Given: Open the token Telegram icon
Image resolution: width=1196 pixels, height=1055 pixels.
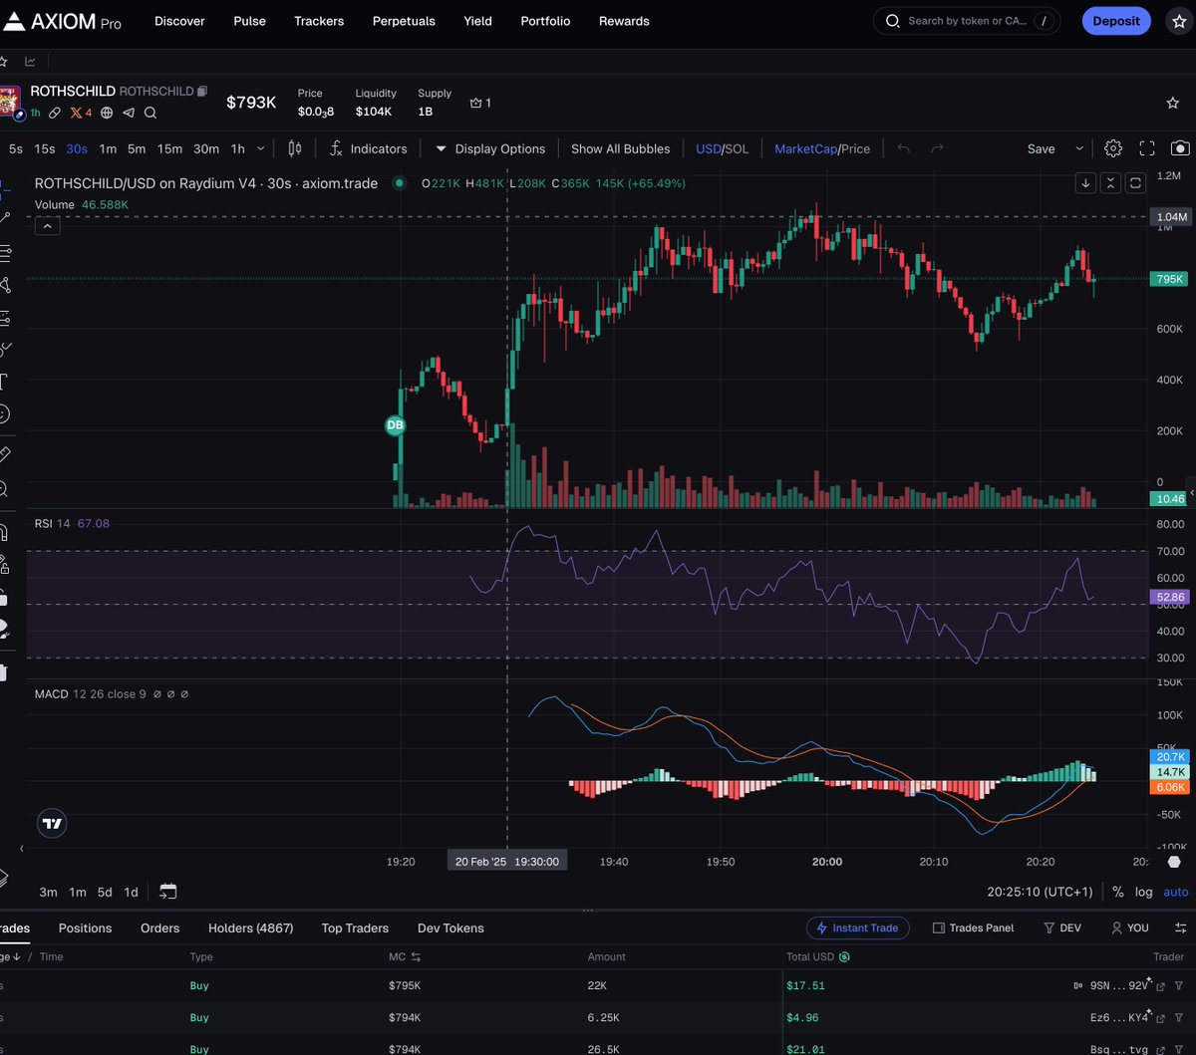Looking at the screenshot, I should 128,113.
